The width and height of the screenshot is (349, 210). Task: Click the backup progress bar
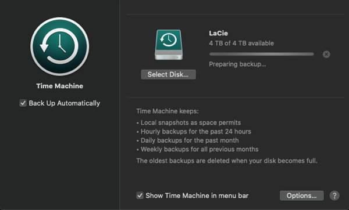(x=262, y=54)
